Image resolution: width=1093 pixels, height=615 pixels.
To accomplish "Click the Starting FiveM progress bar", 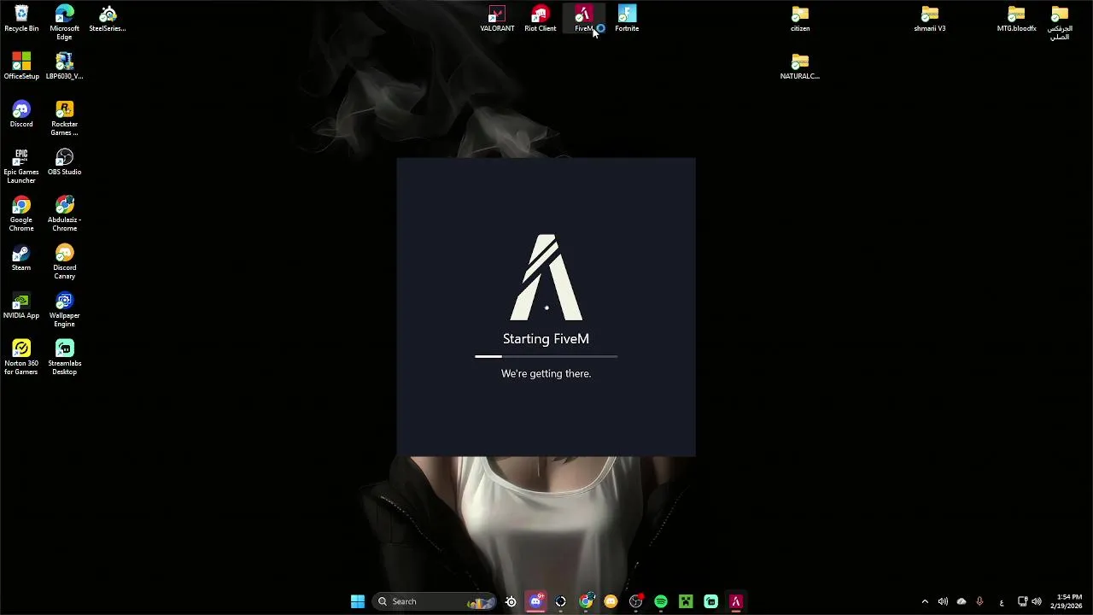I will (546, 356).
